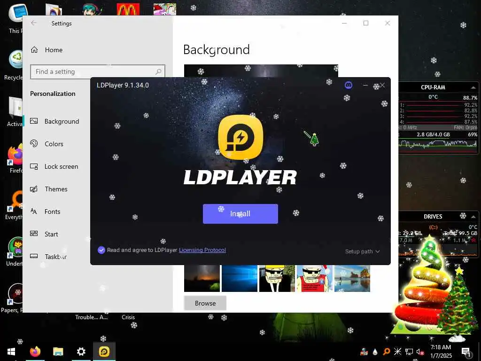Image resolution: width=481 pixels, height=361 pixels.
Task: Click the LDPlayer logo icon
Action: pyautogui.click(x=240, y=137)
